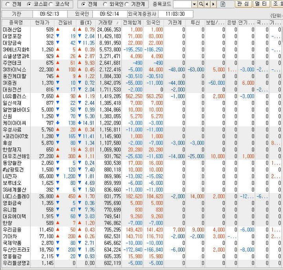Viewport: 283px width, 270px height.
Task: Select the LG유플러스 stock row
Action: (x=141, y=96)
